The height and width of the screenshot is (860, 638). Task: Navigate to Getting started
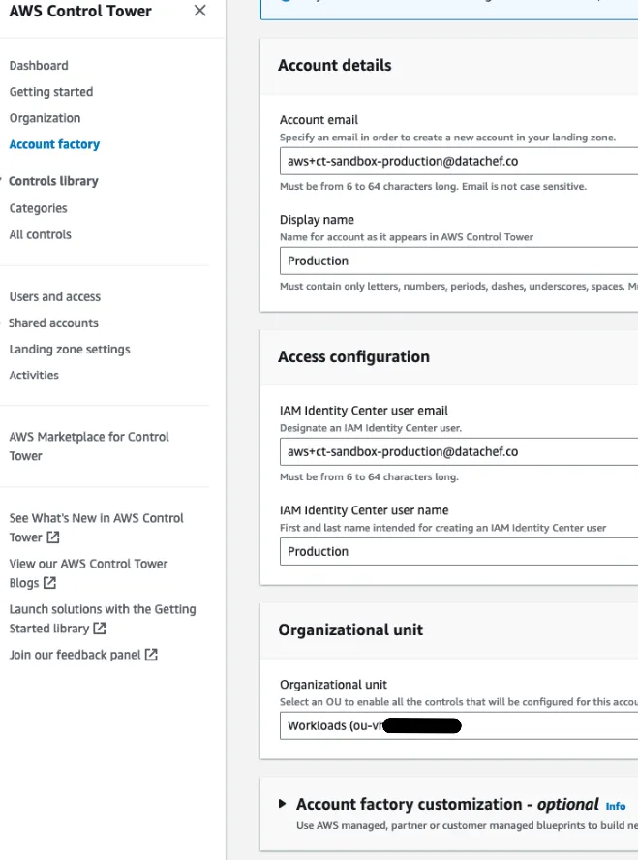point(50,91)
